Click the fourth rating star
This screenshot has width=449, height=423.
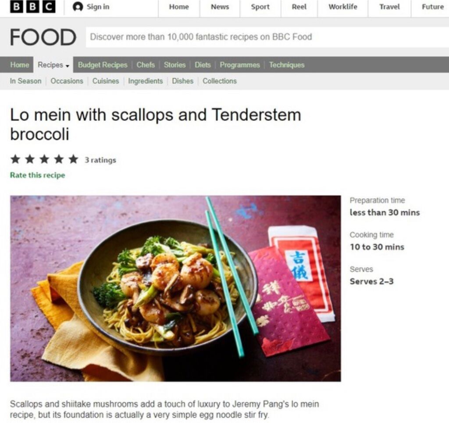tap(59, 159)
